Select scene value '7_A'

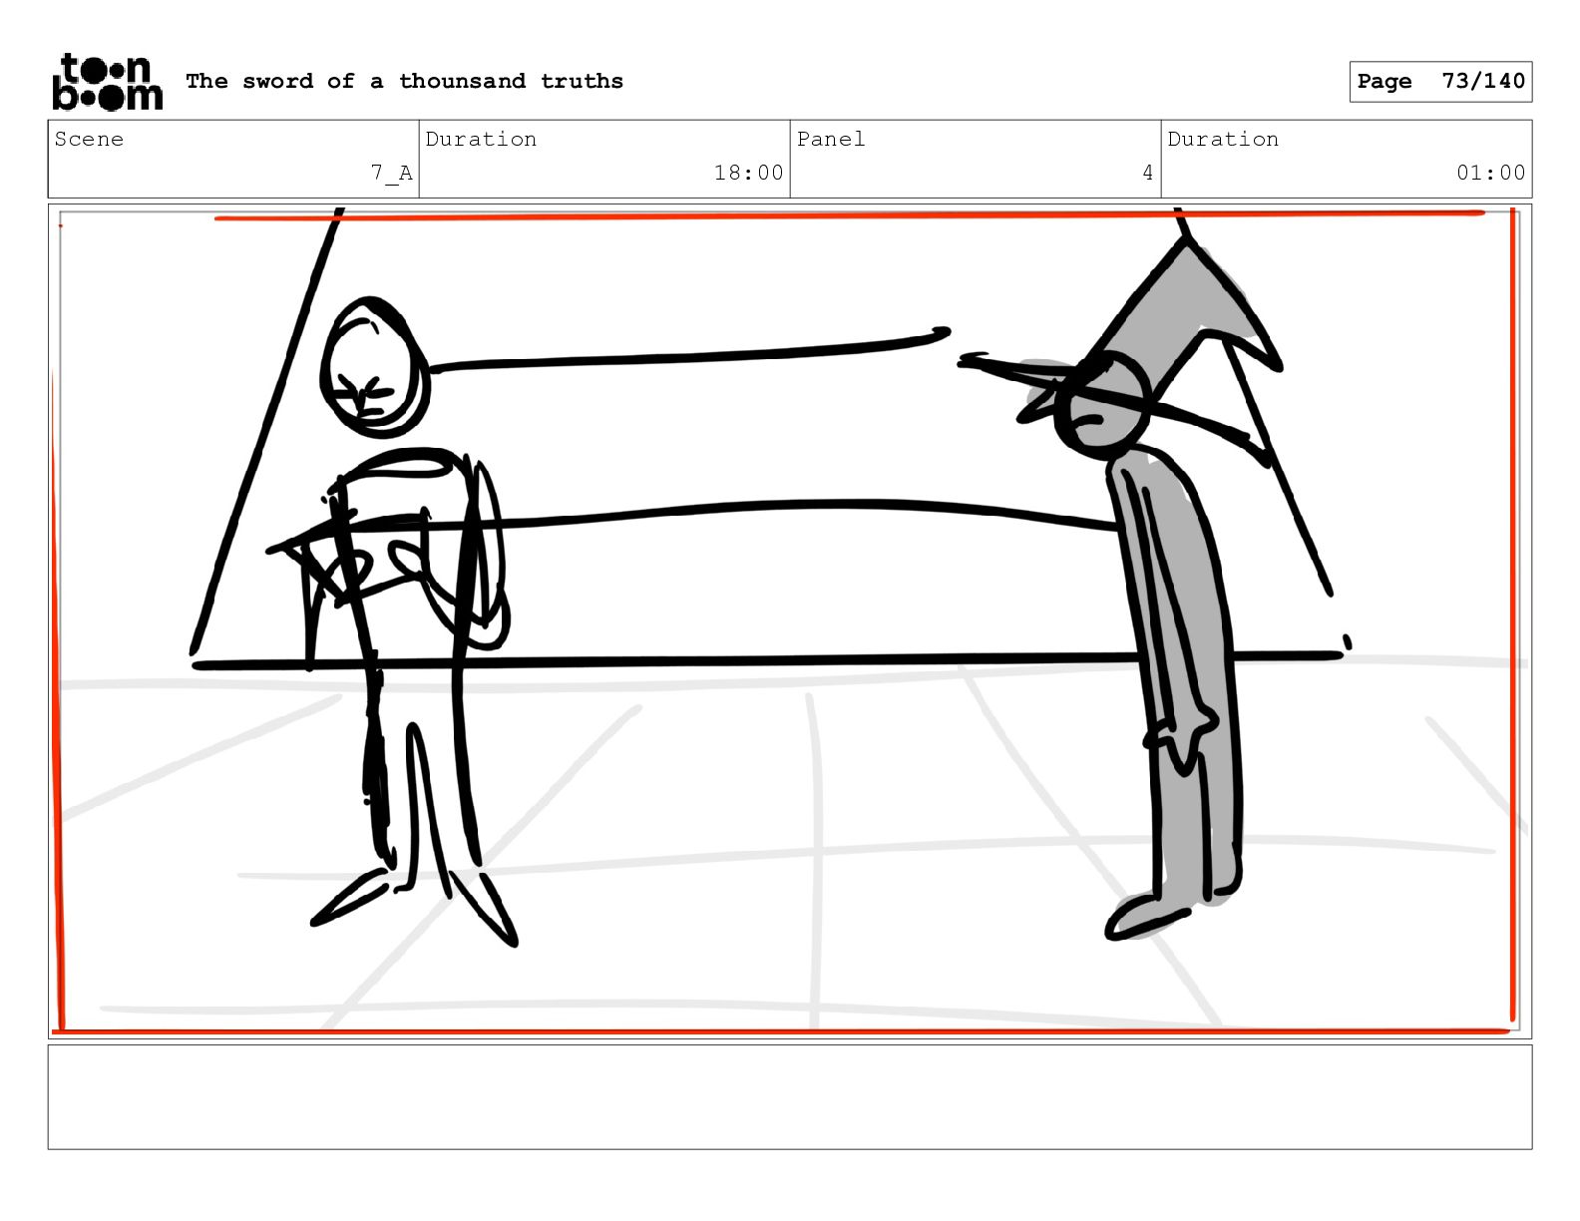click(x=392, y=173)
